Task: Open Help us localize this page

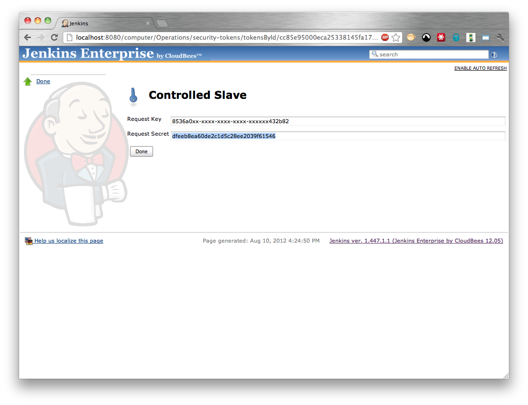Action: [x=69, y=241]
